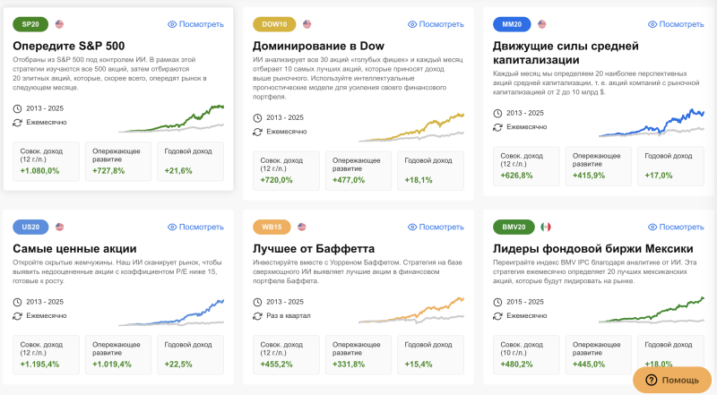Click the US flag icon next to SP20
This screenshot has height=395, width=717.
tap(60, 24)
